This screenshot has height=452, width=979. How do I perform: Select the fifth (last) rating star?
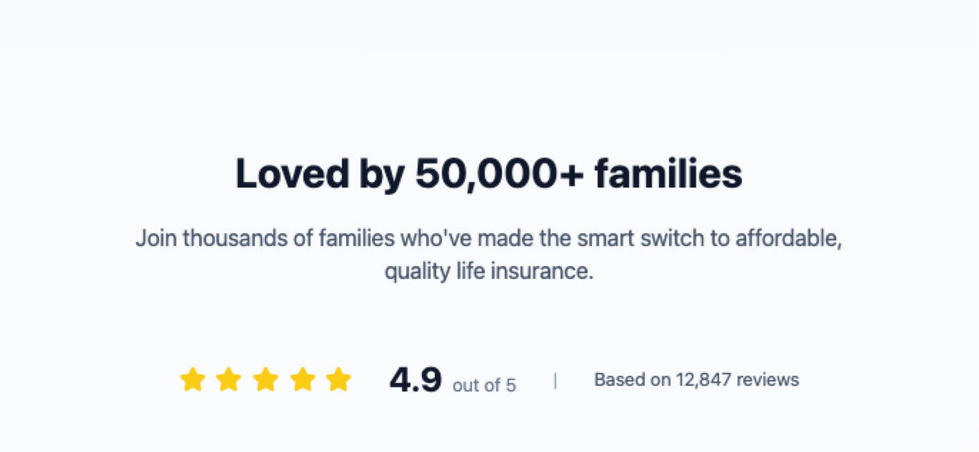338,379
